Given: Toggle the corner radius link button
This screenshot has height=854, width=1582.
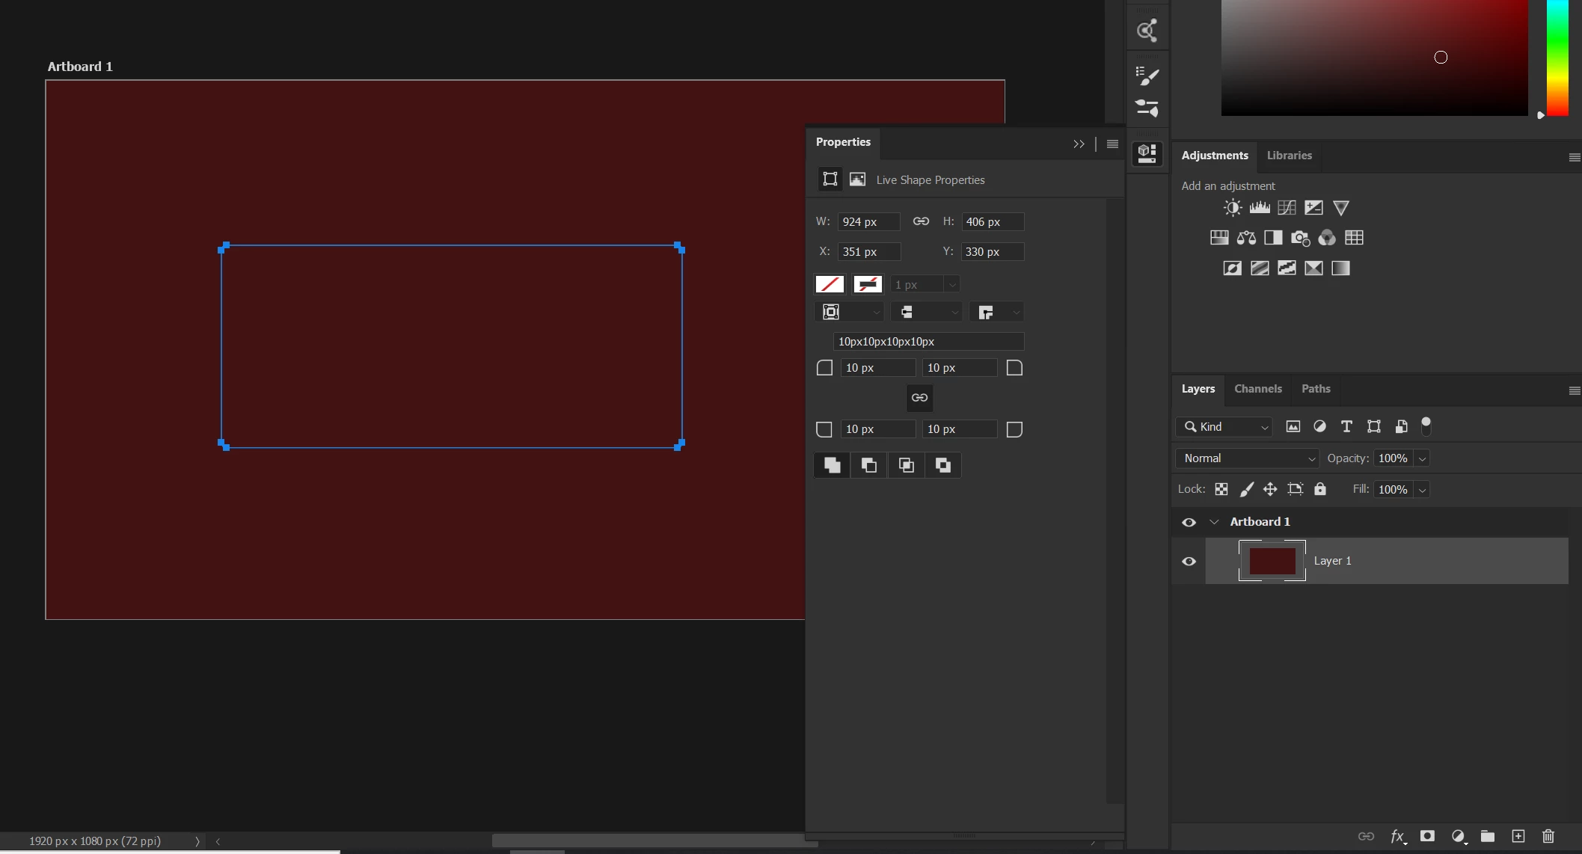Looking at the screenshot, I should tap(919, 398).
